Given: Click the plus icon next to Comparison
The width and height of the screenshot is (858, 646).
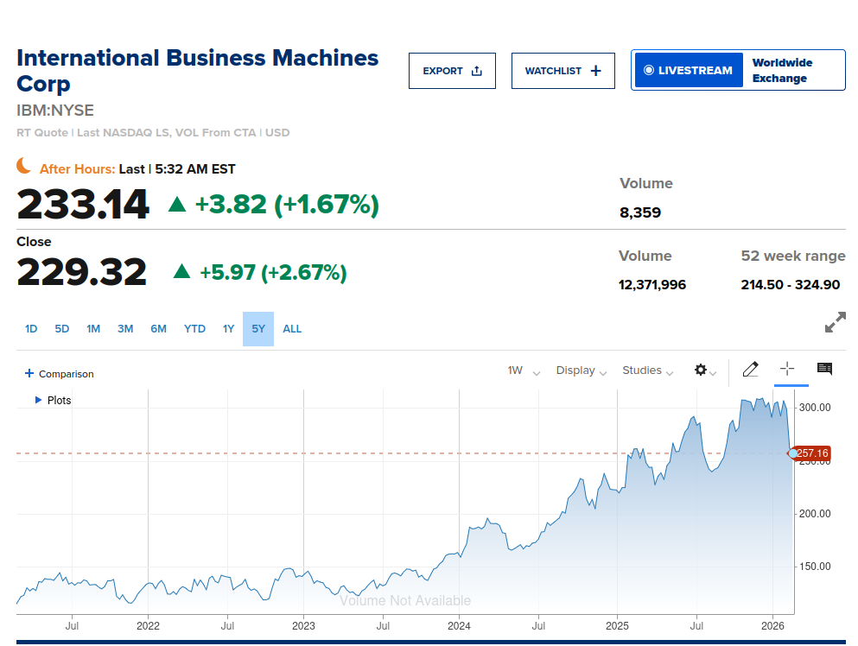Looking at the screenshot, I should [29, 374].
